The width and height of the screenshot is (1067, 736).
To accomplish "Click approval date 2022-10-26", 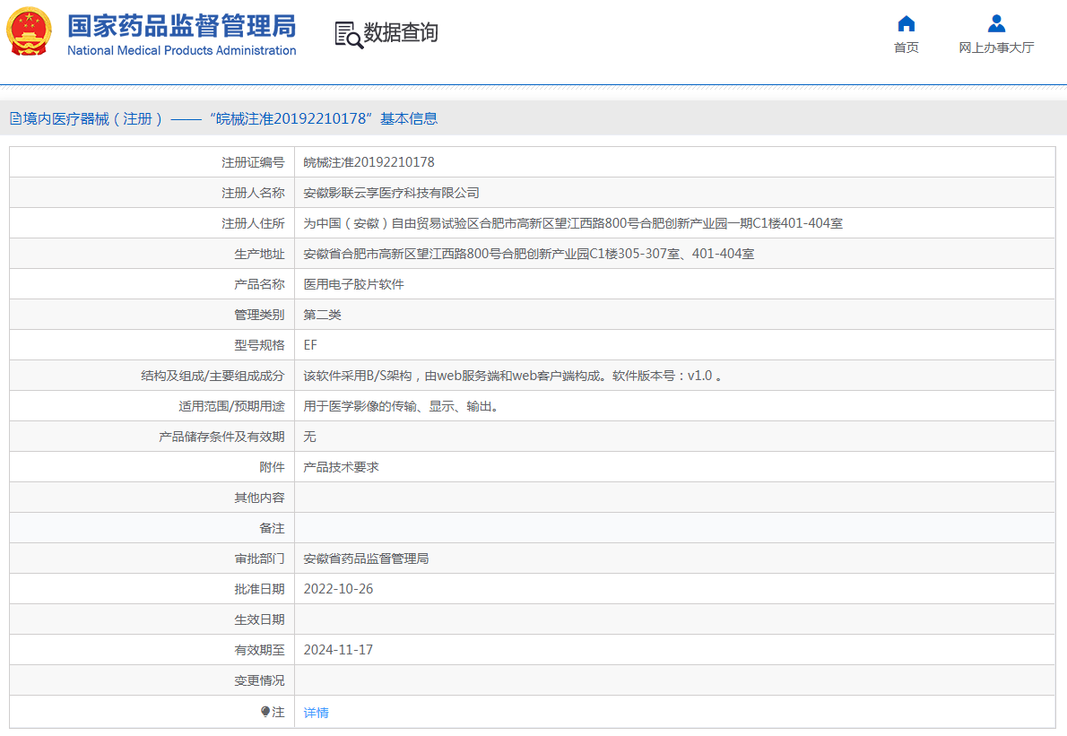I will 338,589.
